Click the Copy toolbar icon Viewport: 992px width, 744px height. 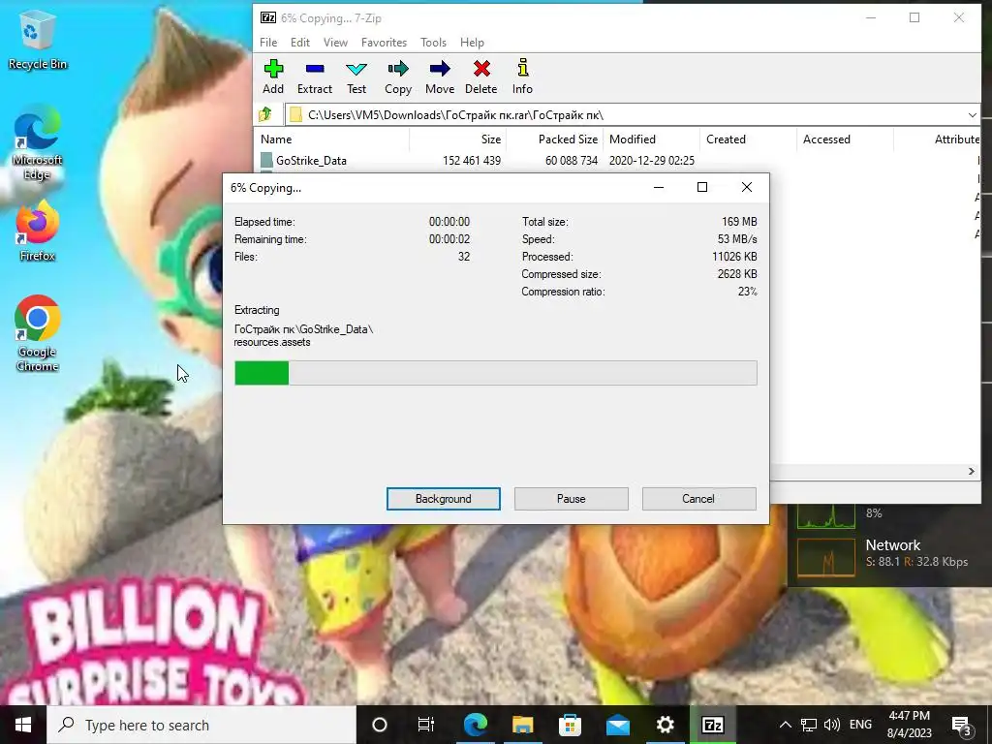pos(398,77)
